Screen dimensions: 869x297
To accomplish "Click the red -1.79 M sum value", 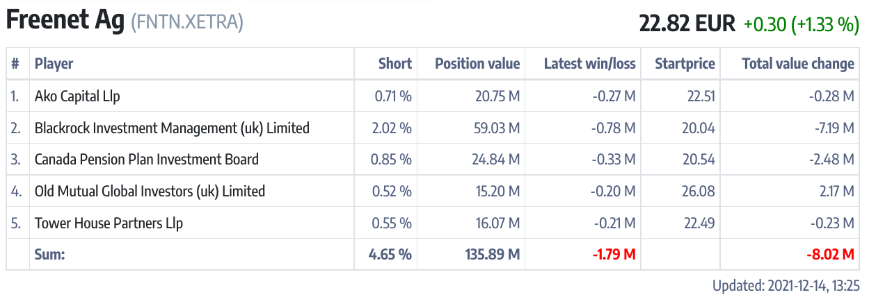I will (614, 255).
